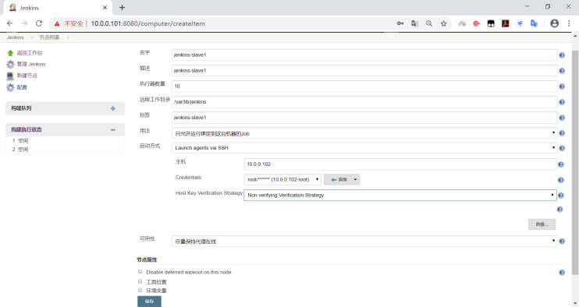This screenshot has height=307, width=579.
Task: Open the 配置 sidebar link
Action: click(22, 87)
